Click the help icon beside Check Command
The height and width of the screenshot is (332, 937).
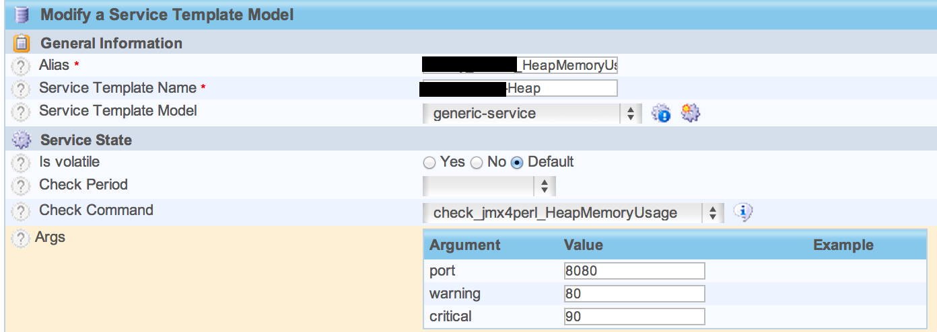click(x=22, y=211)
